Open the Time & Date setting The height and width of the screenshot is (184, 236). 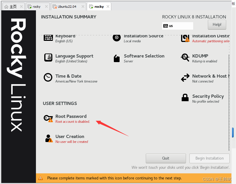point(70,78)
